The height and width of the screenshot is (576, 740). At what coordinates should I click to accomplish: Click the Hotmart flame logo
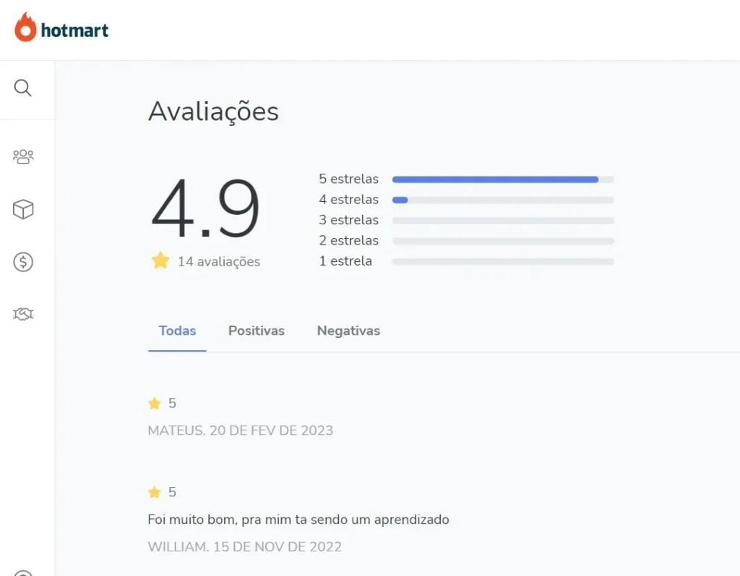(25, 27)
